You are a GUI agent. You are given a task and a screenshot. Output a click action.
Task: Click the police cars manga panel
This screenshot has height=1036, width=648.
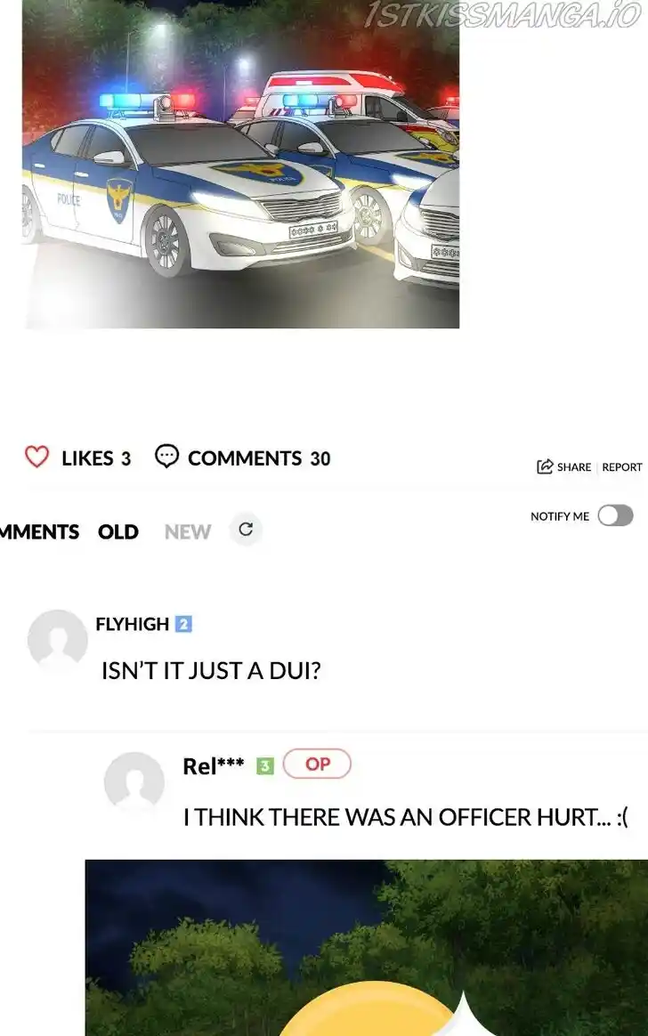240,164
